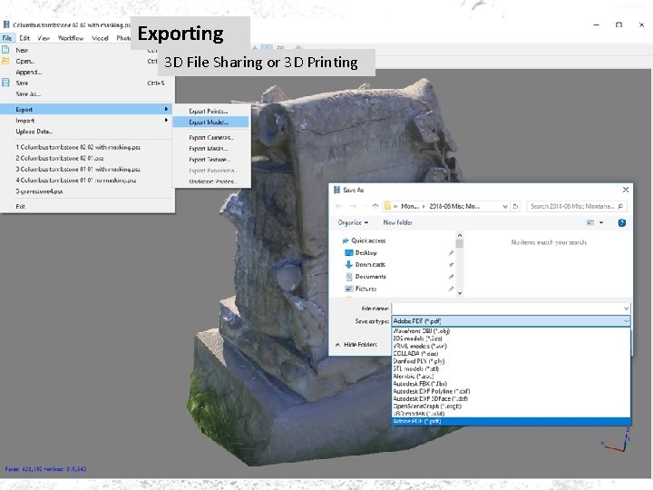Click Up folder arrow in Save As
Screen dimensions: 653x490
pos(375,206)
